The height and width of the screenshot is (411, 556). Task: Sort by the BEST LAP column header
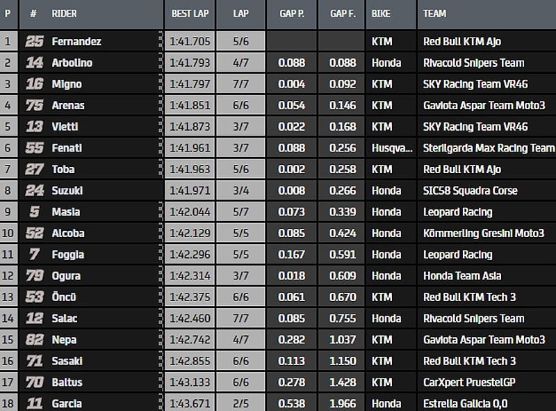pos(189,13)
